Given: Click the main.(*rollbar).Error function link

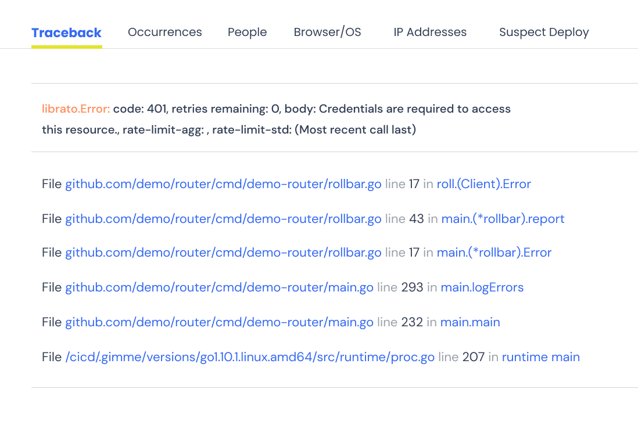Looking at the screenshot, I should [x=494, y=253].
